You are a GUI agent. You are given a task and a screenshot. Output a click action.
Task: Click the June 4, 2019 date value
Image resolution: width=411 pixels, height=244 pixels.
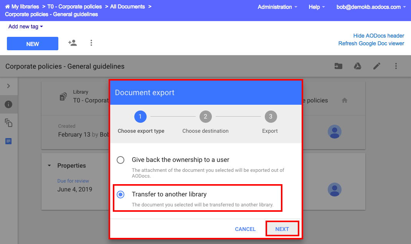(75, 190)
